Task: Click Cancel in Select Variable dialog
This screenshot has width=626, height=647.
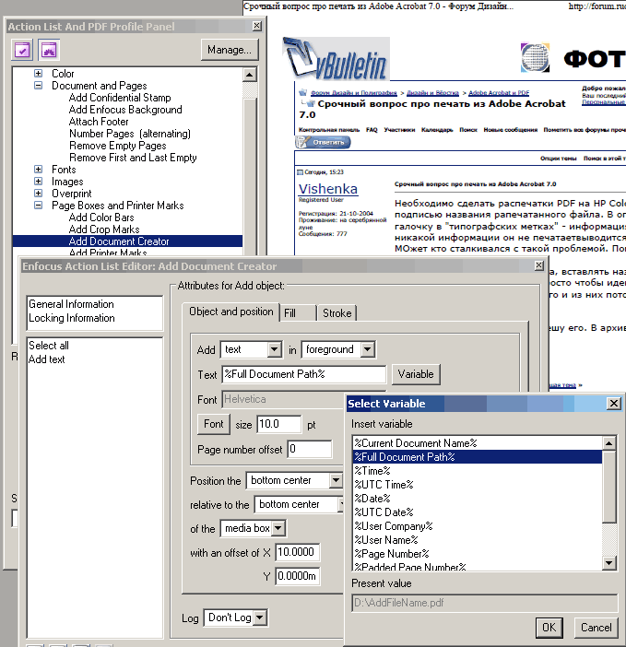Action: point(596,628)
